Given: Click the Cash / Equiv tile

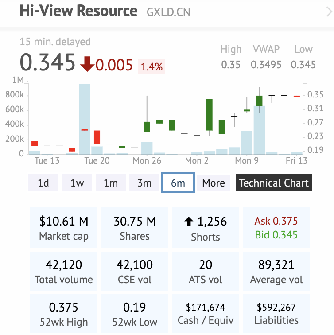Looking at the screenshot, I should (206, 314).
